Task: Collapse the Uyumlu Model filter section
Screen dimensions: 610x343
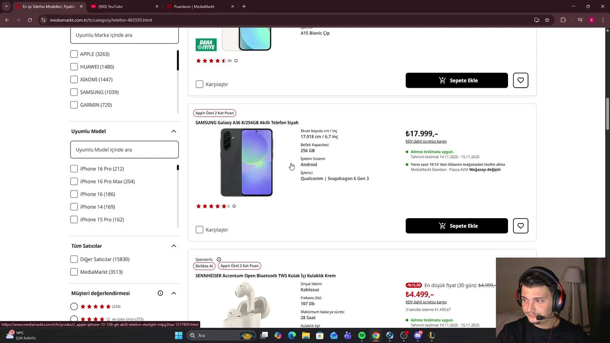Action: pyautogui.click(x=173, y=131)
